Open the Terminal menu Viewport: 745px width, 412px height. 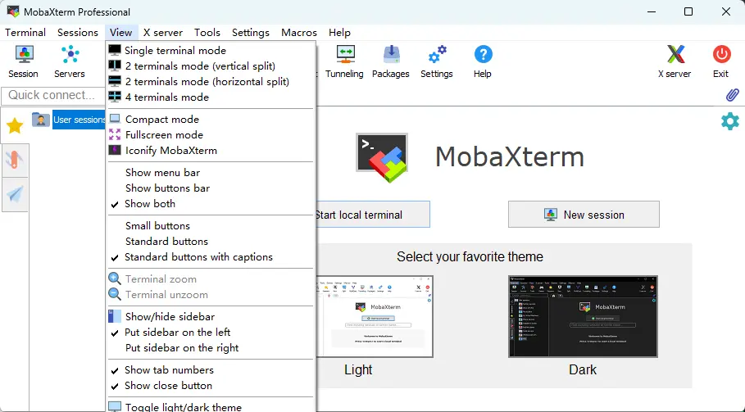[x=25, y=32]
